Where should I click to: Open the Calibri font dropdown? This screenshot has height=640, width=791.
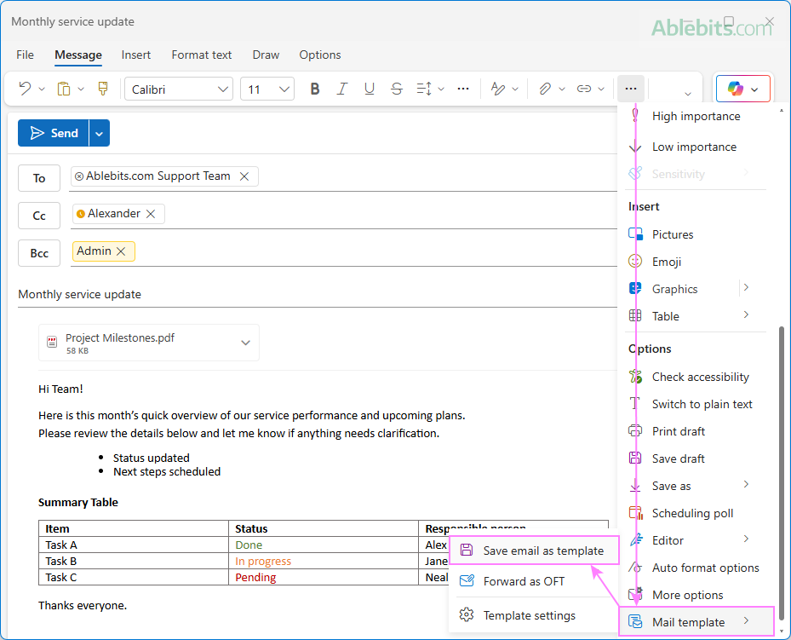click(x=179, y=88)
